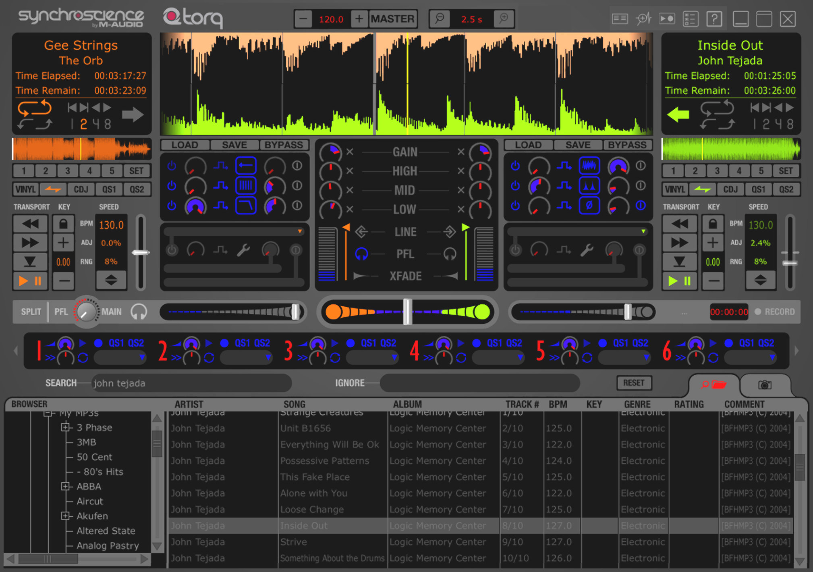Click SAVE on right effects rack
This screenshot has width=813, height=572.
578,145
